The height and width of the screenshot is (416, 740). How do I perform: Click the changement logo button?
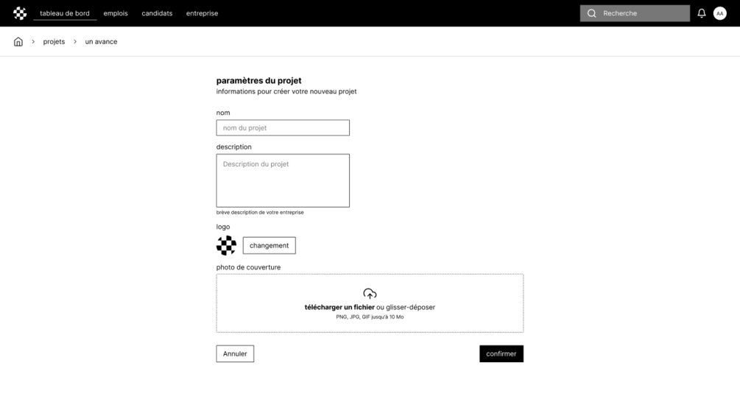click(269, 245)
